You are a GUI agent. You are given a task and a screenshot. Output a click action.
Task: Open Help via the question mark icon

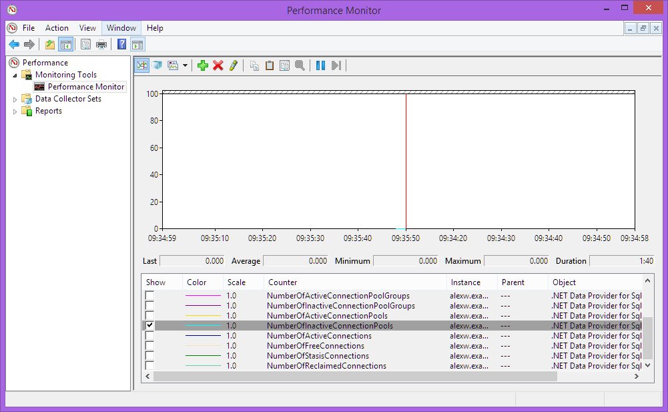click(x=122, y=44)
